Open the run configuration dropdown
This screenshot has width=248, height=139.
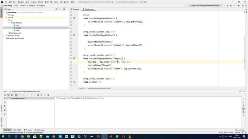click(x=205, y=5)
